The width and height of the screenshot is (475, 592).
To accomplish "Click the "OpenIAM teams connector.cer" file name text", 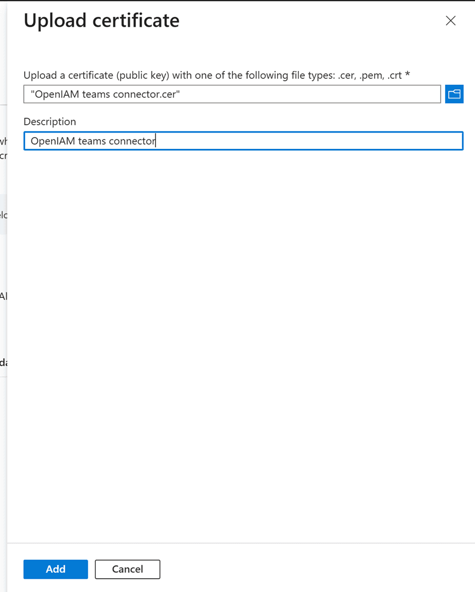I will point(105,94).
